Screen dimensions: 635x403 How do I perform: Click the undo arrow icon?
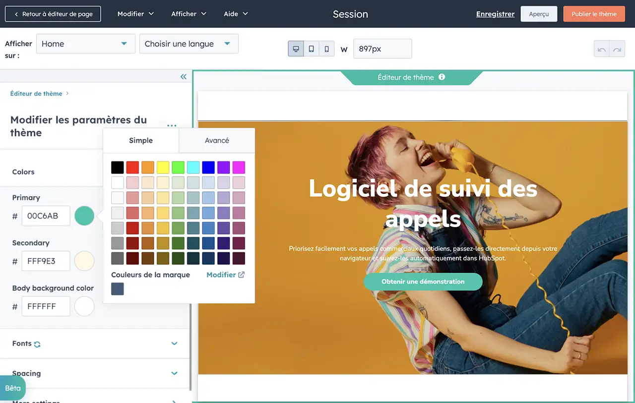602,49
